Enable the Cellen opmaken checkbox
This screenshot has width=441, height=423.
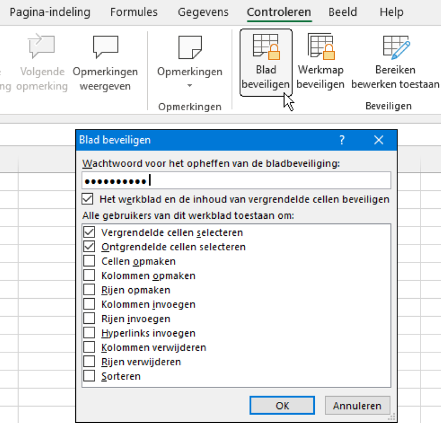click(89, 261)
